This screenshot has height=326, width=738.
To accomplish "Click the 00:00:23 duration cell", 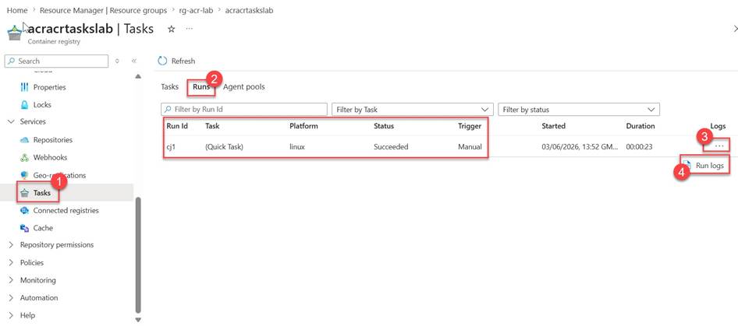I will point(639,146).
